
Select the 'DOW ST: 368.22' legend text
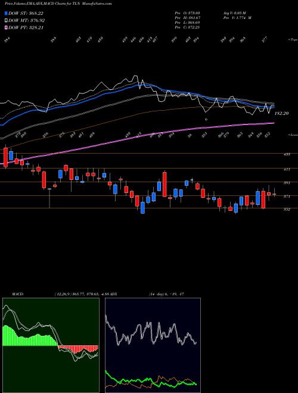(x=26, y=13)
